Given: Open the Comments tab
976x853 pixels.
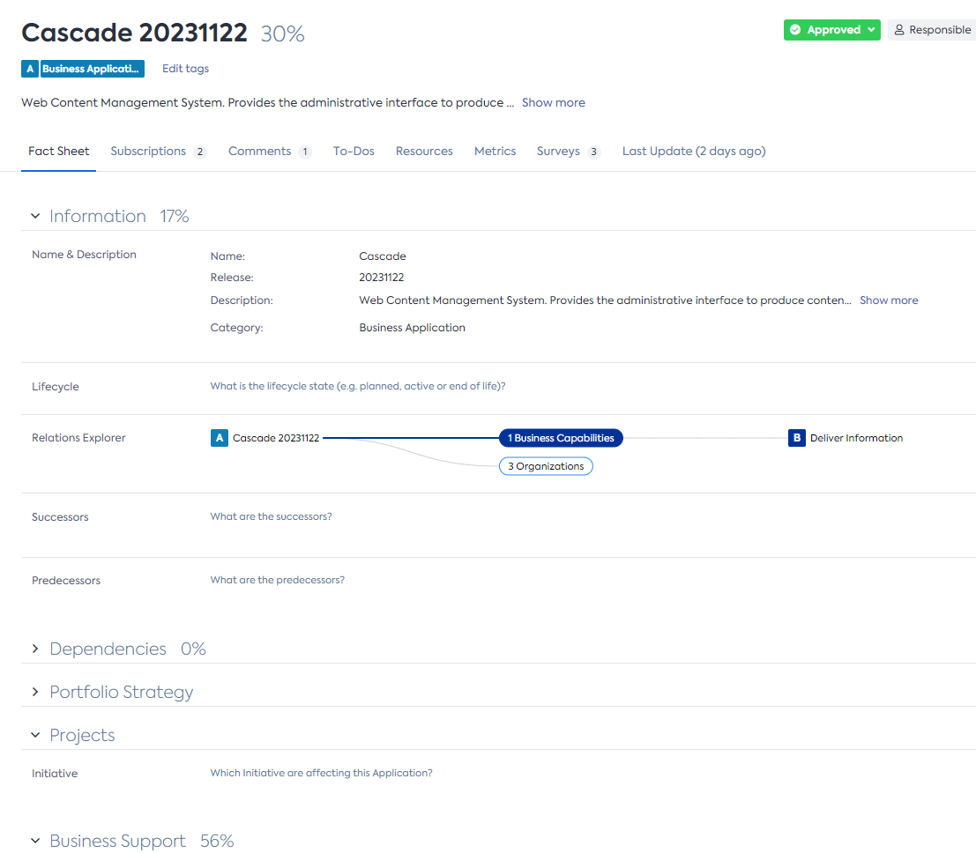Looking at the screenshot, I should pos(260,151).
